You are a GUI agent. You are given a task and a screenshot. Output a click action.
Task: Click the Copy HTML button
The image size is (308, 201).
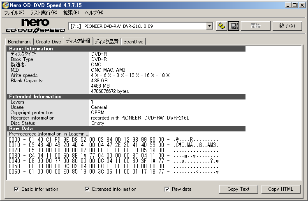(x=281, y=189)
